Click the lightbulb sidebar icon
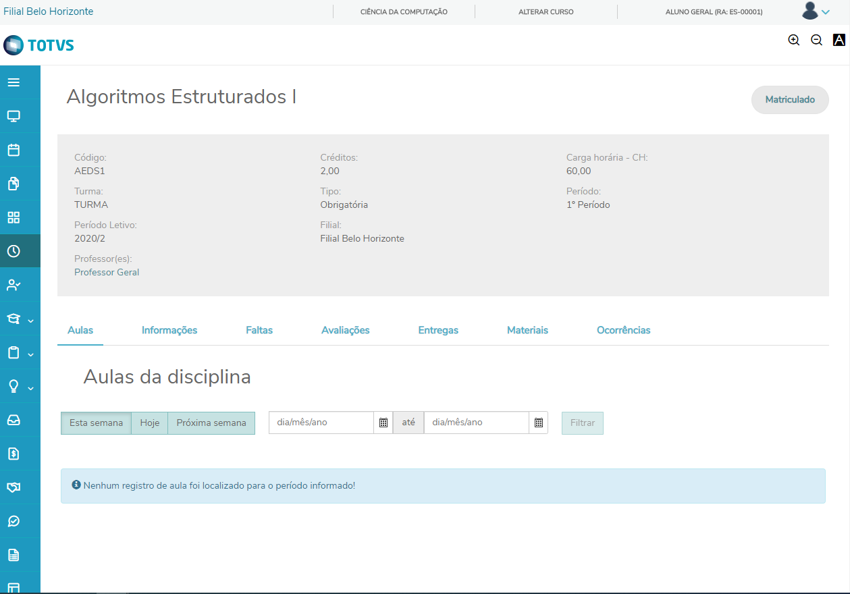850x594 pixels. 14,386
